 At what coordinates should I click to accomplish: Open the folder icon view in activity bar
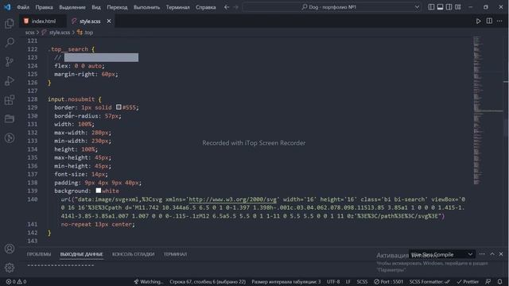(10, 118)
